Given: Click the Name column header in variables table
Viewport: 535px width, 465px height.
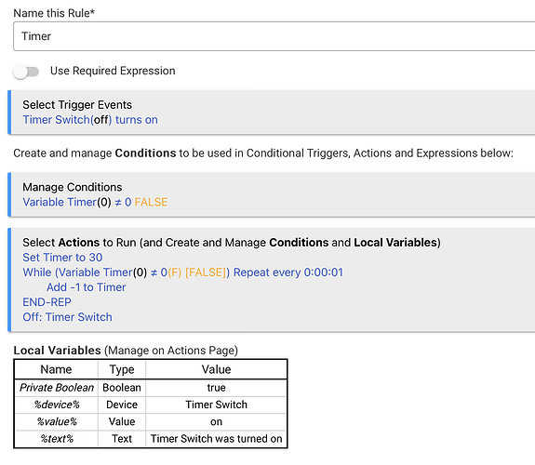Looking at the screenshot, I should click(57, 369).
